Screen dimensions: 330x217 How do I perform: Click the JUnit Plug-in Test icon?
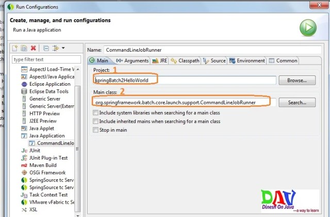[x=24, y=158]
